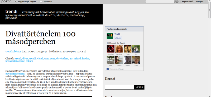The image size is (211, 97).
Task: Open Sirkó's profile picture
Action: [x=136, y=60]
